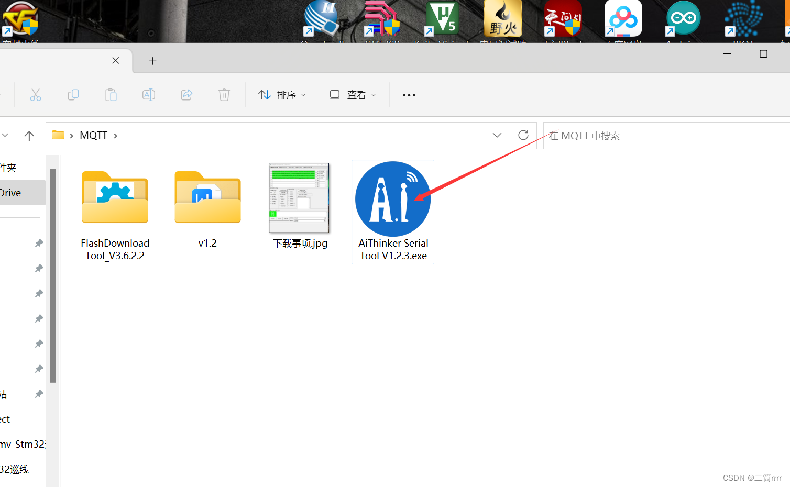The image size is (790, 487).
Task: Select the AiThinker Serial Tool V1.2.3.exe file
Action: tap(393, 212)
